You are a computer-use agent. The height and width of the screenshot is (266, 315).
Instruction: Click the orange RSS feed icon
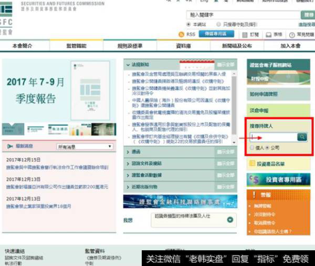coord(181,35)
